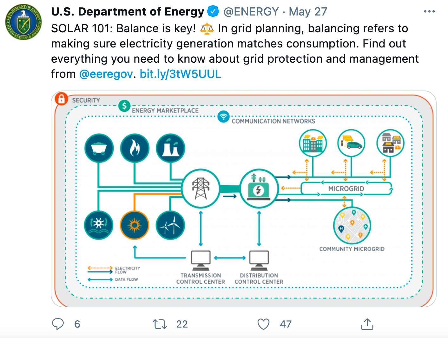Click the transmission tower circle icon
This screenshot has width=448, height=338.
pyautogui.click(x=201, y=189)
